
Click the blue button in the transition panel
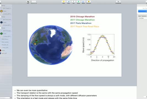pos(143,11)
